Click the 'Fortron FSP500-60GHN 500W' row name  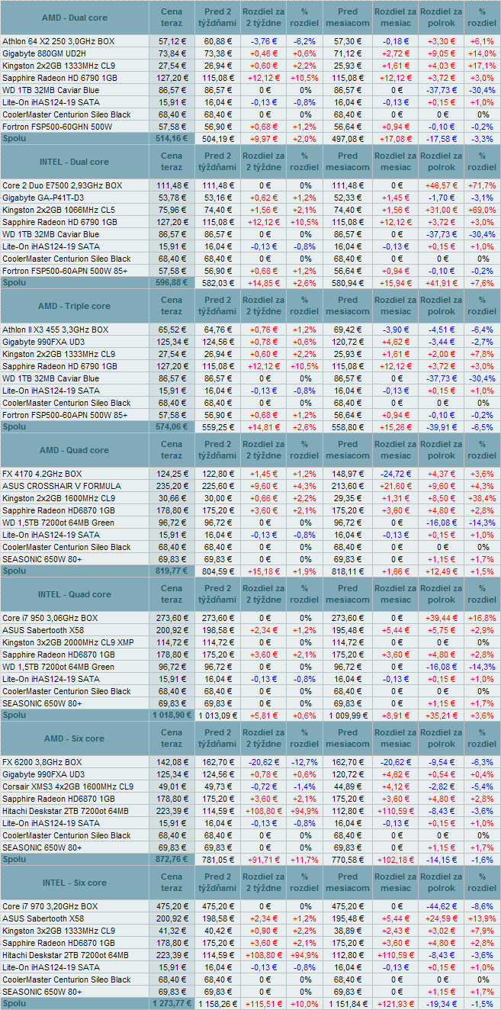pyautogui.click(x=56, y=126)
